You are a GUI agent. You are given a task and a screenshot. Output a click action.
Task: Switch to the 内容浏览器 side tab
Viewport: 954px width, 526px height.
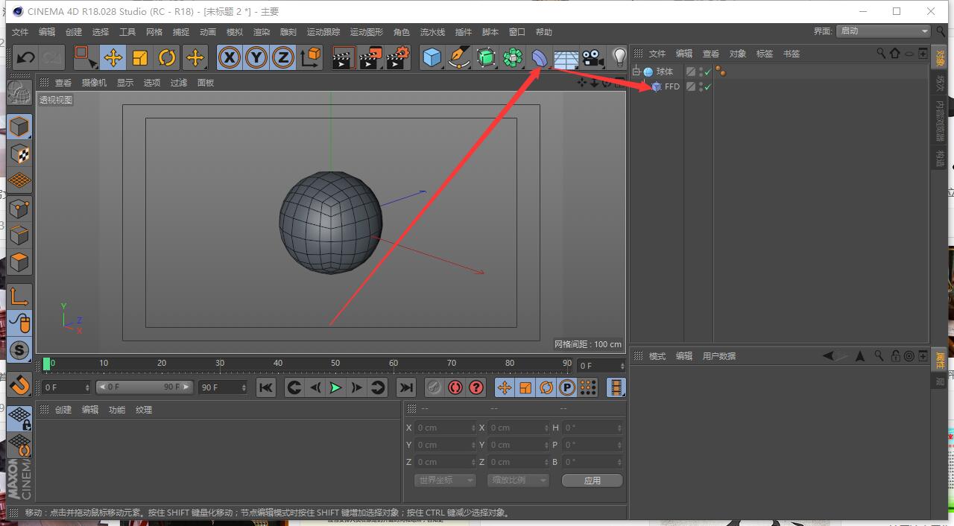(941, 121)
